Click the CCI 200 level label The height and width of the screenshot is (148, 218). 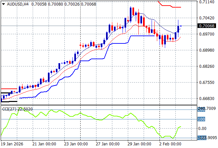coord(201,110)
